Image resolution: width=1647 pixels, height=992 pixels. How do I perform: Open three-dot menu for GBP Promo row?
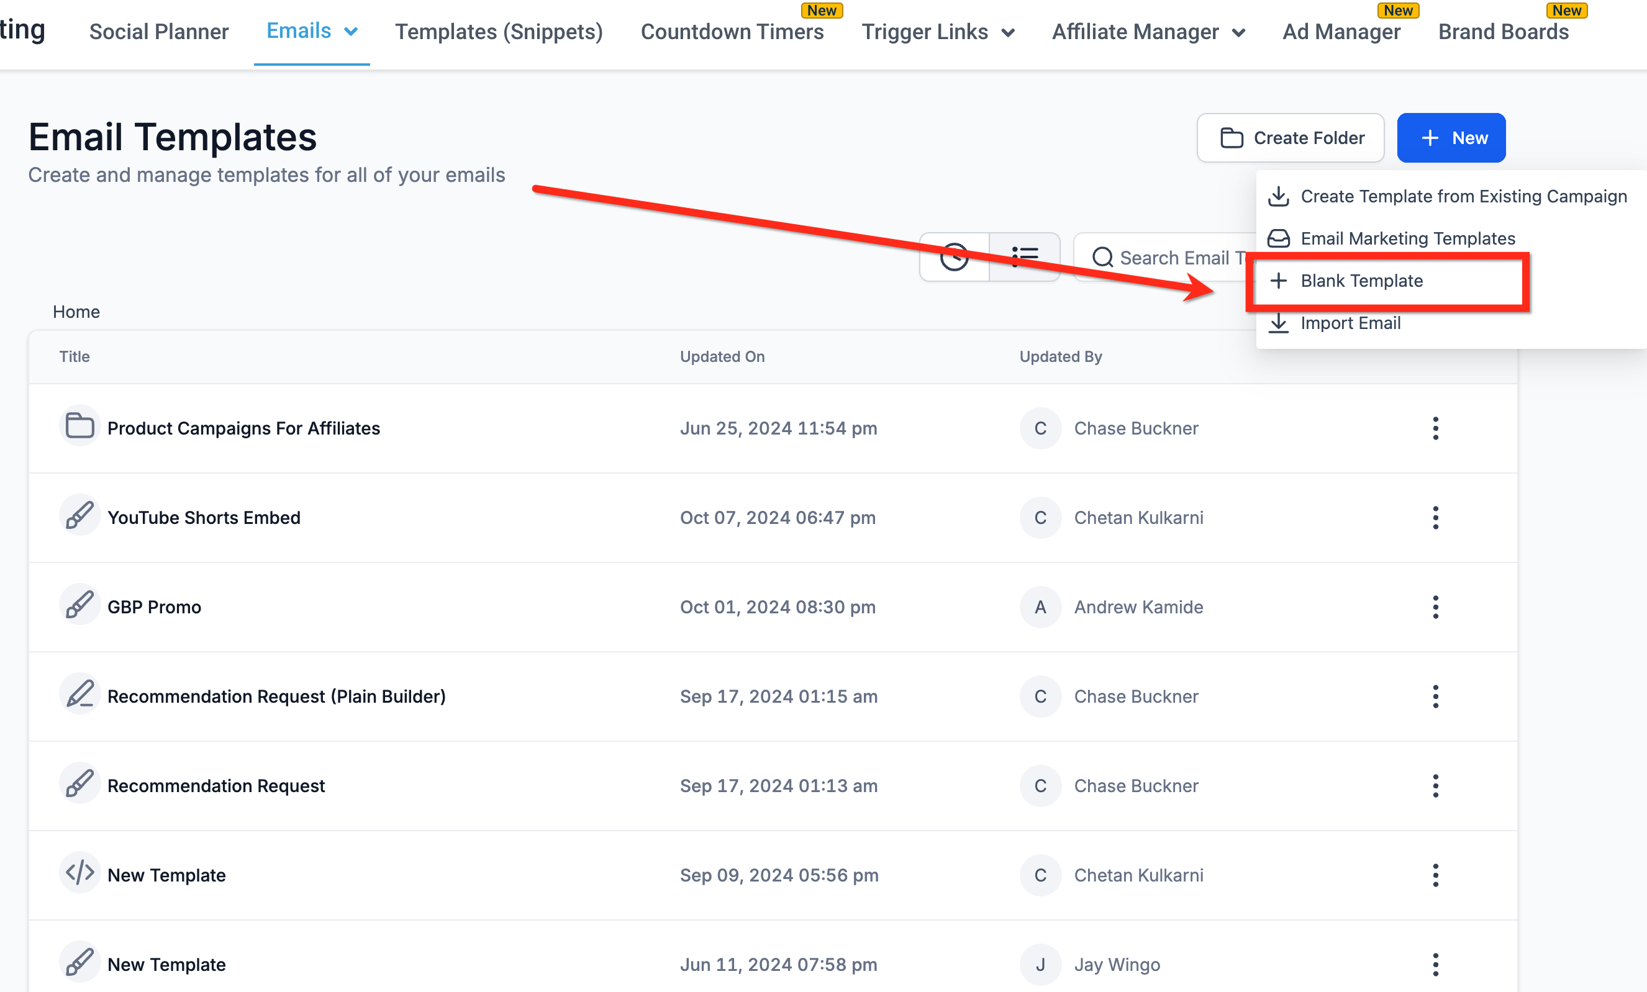pos(1435,606)
